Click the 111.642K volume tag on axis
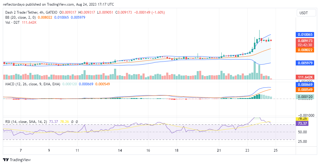 (x=305, y=77)
